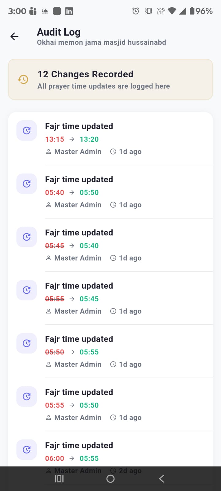The image size is (221, 491).
Task: Click the Wi-Fi icon in the status bar
Action: (x=172, y=11)
